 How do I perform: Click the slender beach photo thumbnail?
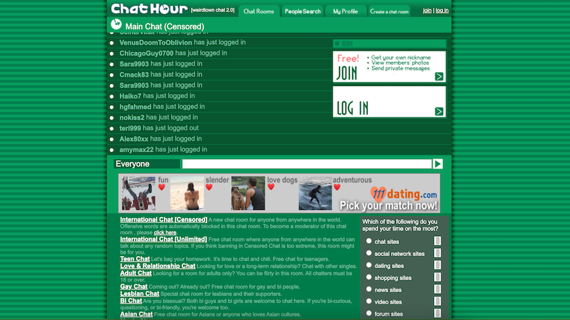pyautogui.click(x=187, y=193)
